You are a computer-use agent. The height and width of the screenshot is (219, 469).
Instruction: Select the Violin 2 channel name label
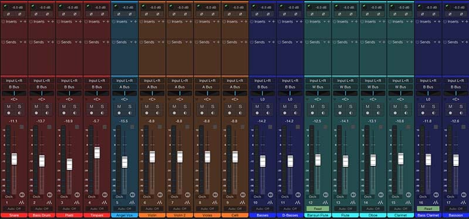coord(180,215)
